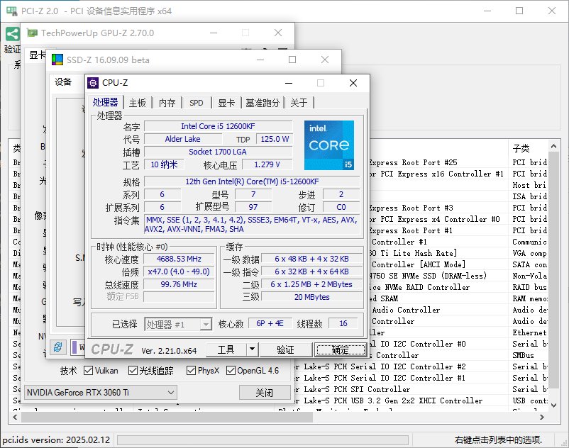Click the SSD-Z refresh icon button
The width and height of the screenshot is (569, 448).
click(57, 347)
